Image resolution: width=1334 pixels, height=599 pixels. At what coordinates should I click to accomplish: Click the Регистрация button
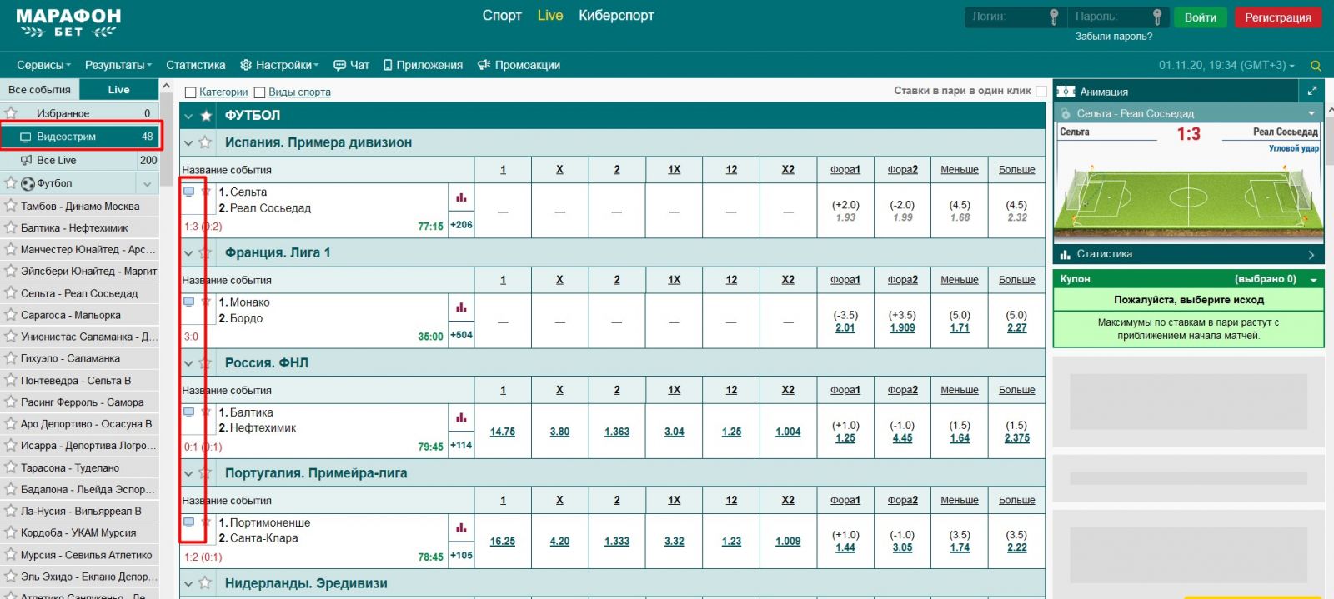[x=1277, y=17]
